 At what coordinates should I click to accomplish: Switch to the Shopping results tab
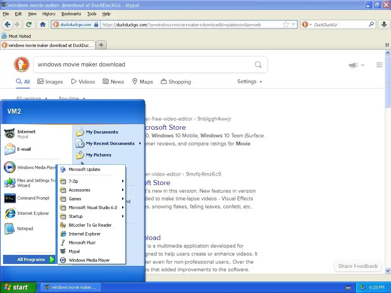(176, 82)
